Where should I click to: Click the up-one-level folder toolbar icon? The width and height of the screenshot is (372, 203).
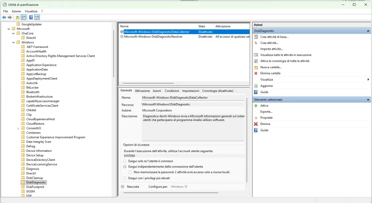(17, 17)
